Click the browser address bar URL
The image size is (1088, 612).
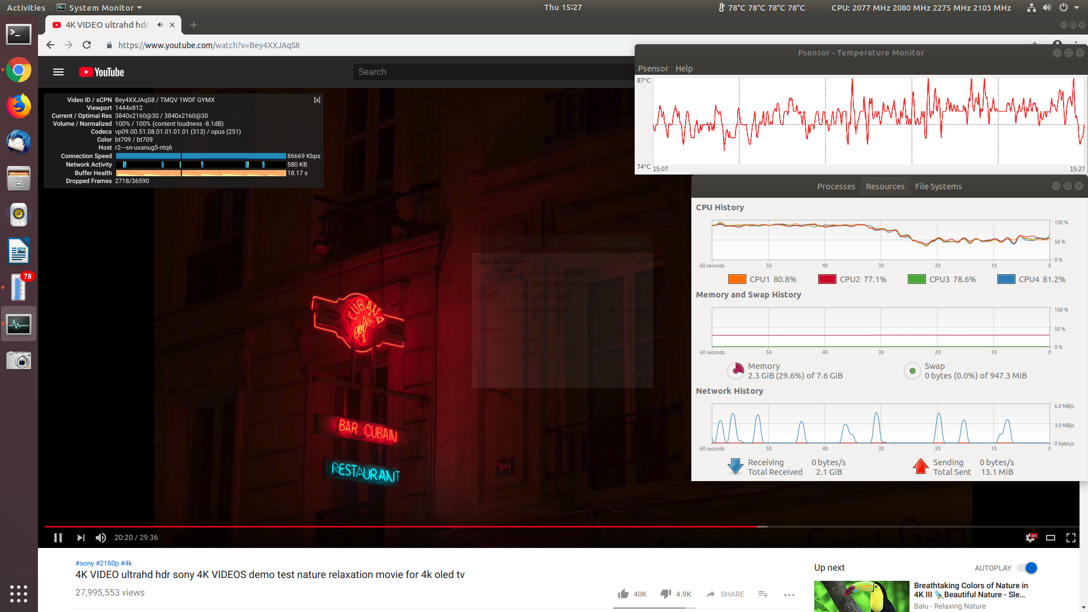point(209,45)
